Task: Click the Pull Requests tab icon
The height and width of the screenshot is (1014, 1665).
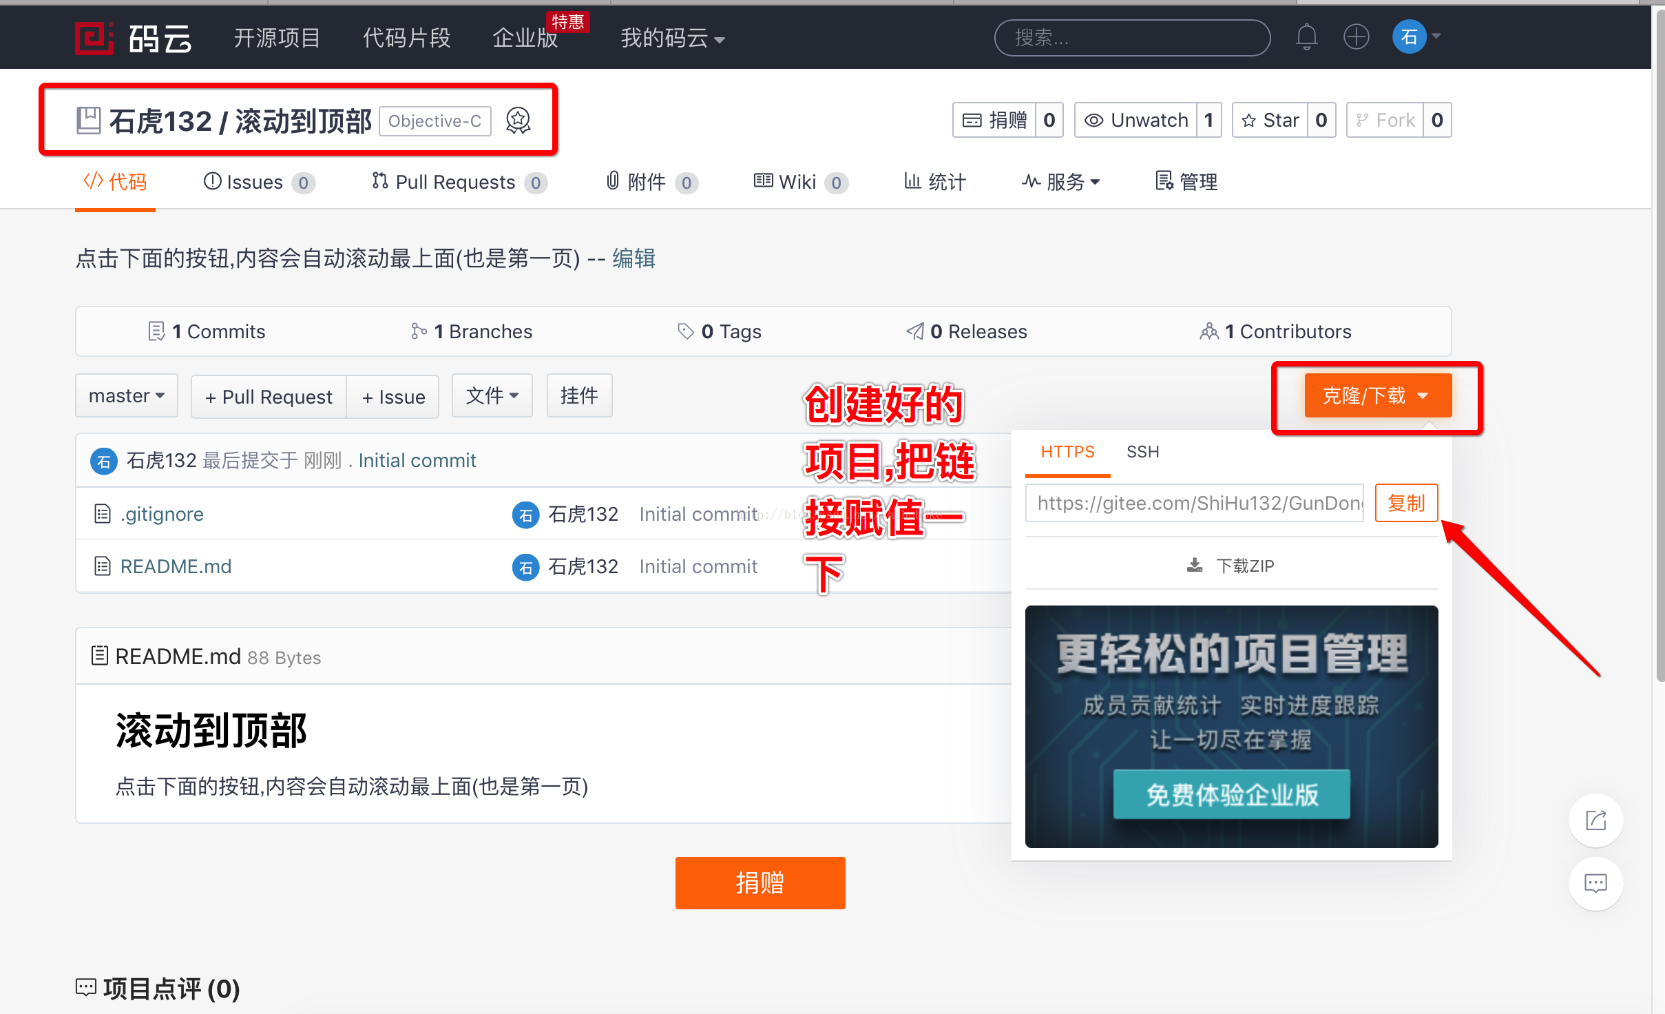Action: point(377,181)
